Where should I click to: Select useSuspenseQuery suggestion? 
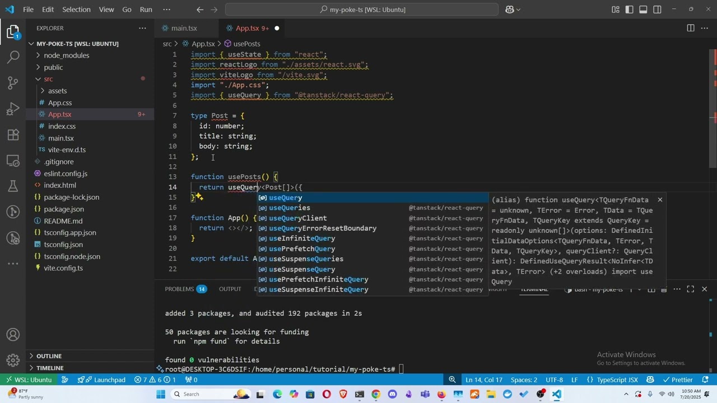(373, 269)
